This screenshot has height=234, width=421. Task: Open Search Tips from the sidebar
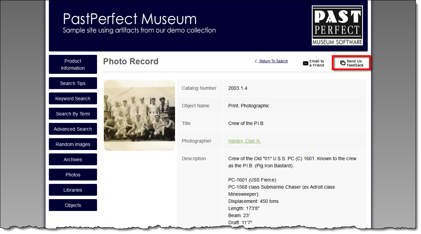[73, 83]
